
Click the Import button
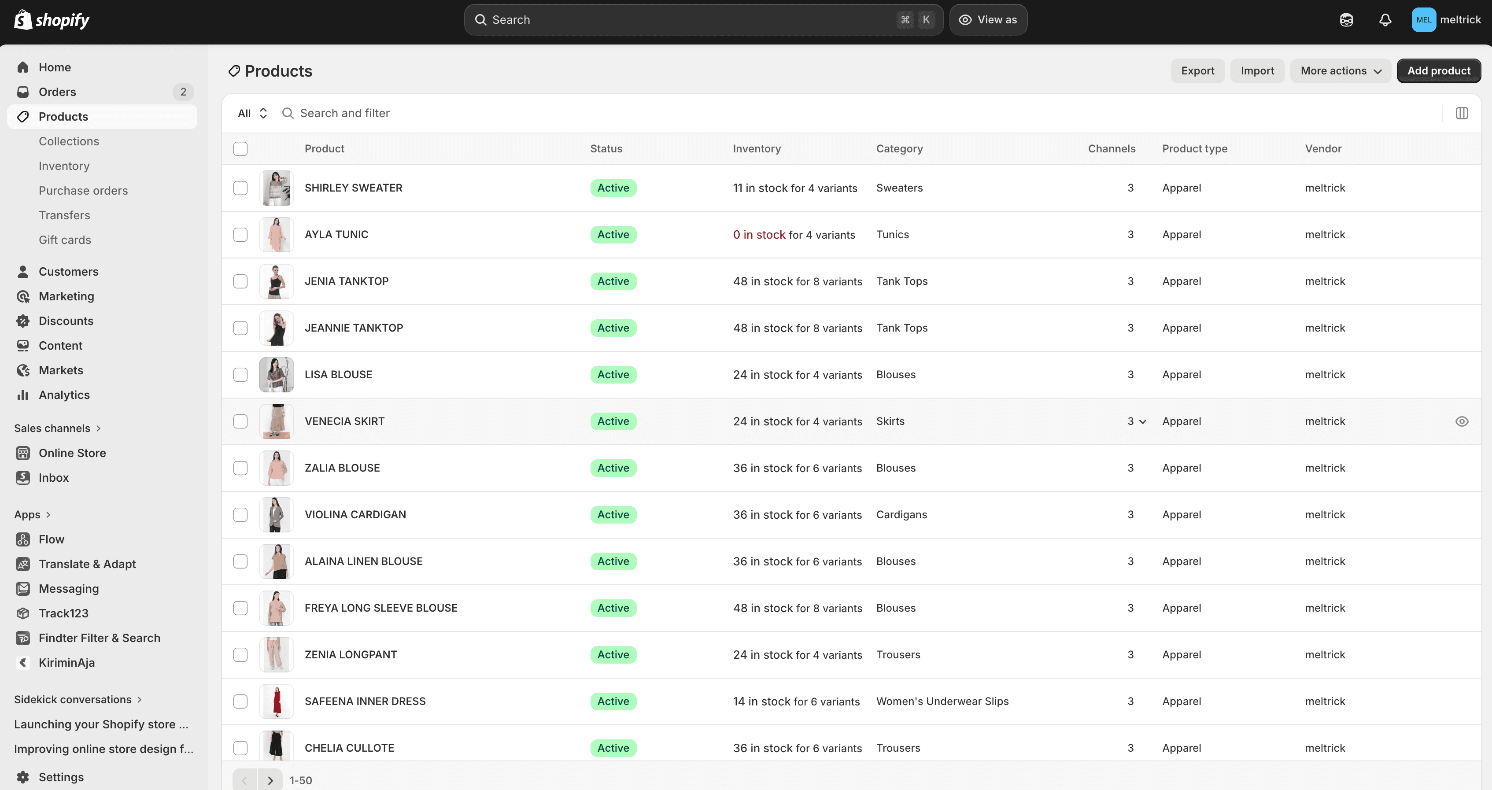[x=1257, y=70]
